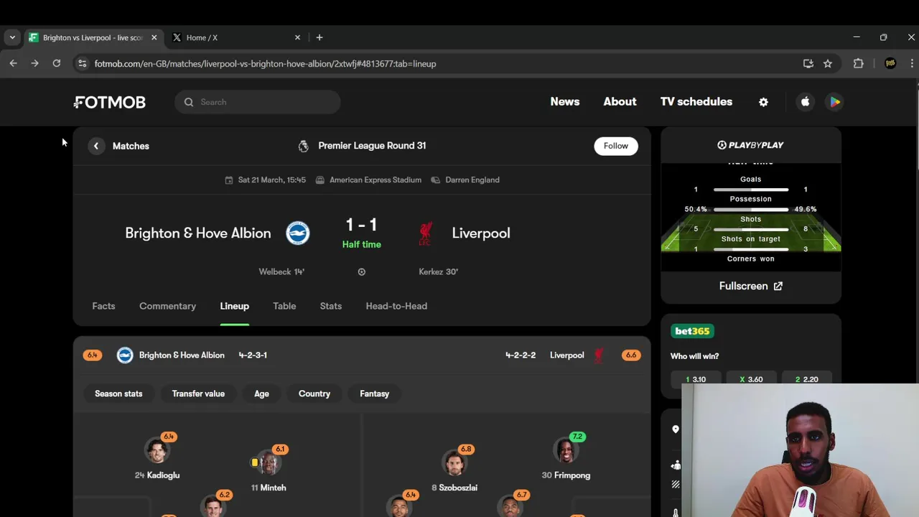The width and height of the screenshot is (919, 517).
Task: Close the Brighton vs Liverpool browser tab
Action: (x=154, y=37)
